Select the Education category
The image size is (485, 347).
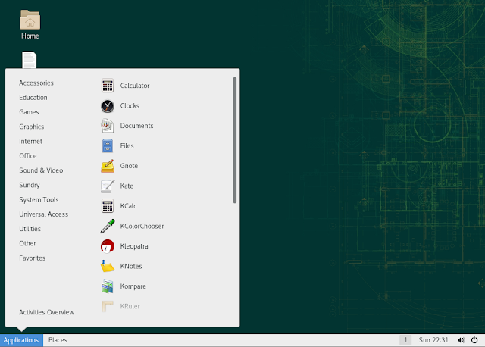point(33,98)
